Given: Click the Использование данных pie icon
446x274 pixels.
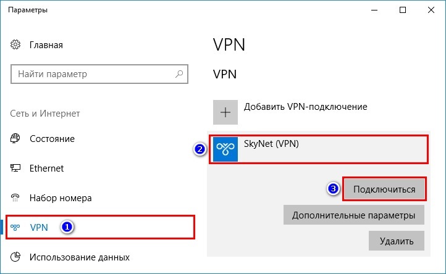Looking at the screenshot, I should click(15, 257).
